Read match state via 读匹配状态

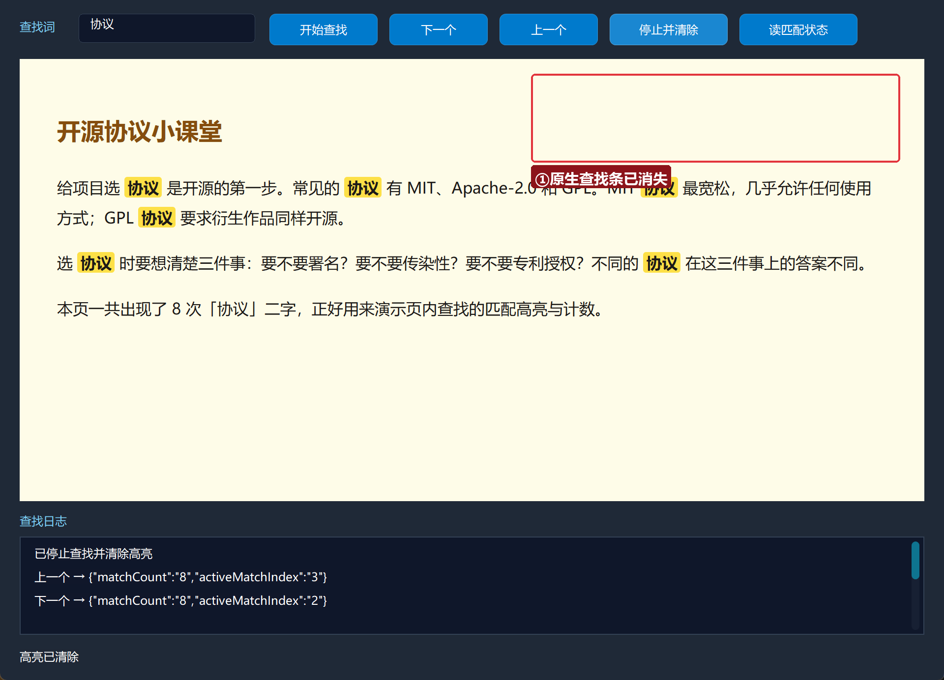click(798, 29)
